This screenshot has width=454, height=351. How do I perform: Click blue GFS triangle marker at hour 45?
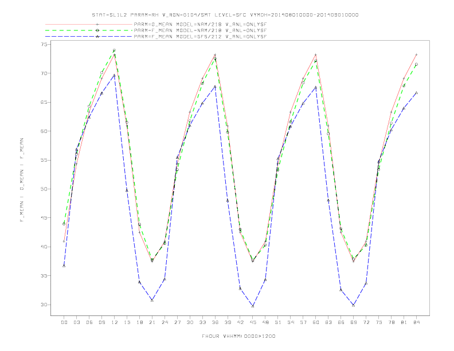click(x=253, y=306)
